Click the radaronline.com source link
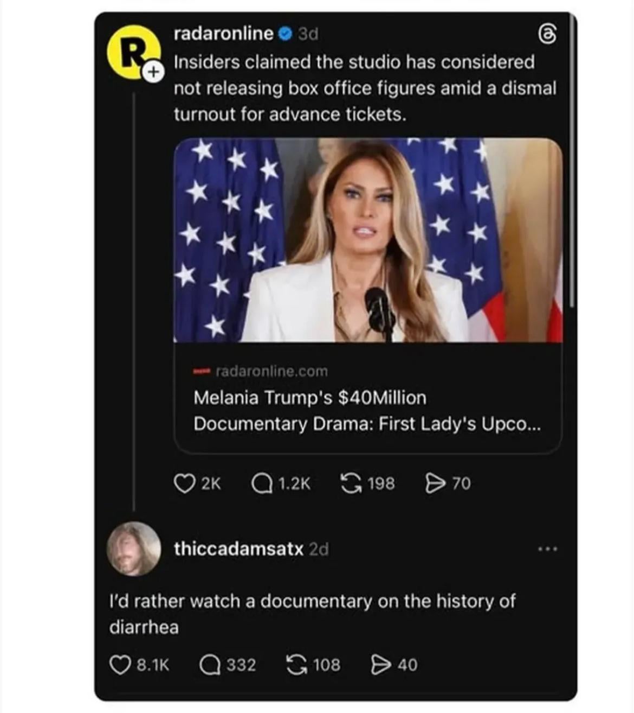634x713 pixels. coord(271,371)
